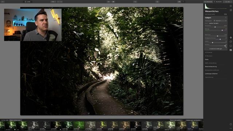This screenshot has width=233, height=131.
Task: Select the Creative palette icon in sidebar
Action: [231, 42]
